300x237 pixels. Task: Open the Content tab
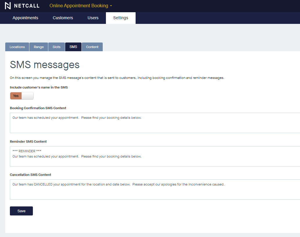coord(92,47)
